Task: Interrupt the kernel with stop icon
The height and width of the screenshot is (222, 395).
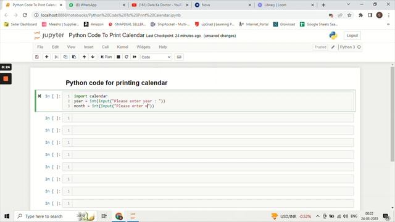Action: coord(118,57)
